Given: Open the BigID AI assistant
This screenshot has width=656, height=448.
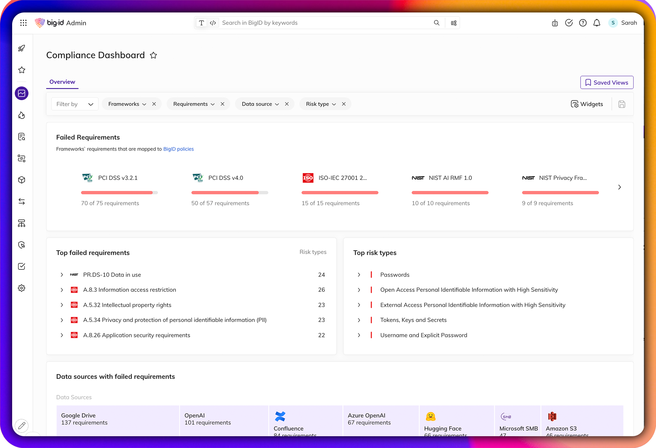Looking at the screenshot, I should 555,23.
